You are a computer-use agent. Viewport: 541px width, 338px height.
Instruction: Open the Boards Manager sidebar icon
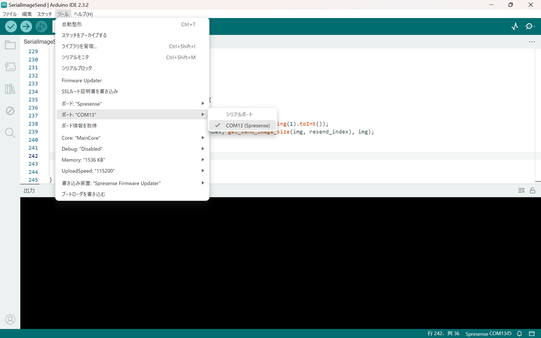10,67
